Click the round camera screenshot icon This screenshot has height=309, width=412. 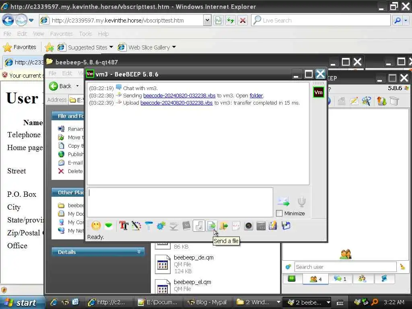pyautogui.click(x=249, y=226)
